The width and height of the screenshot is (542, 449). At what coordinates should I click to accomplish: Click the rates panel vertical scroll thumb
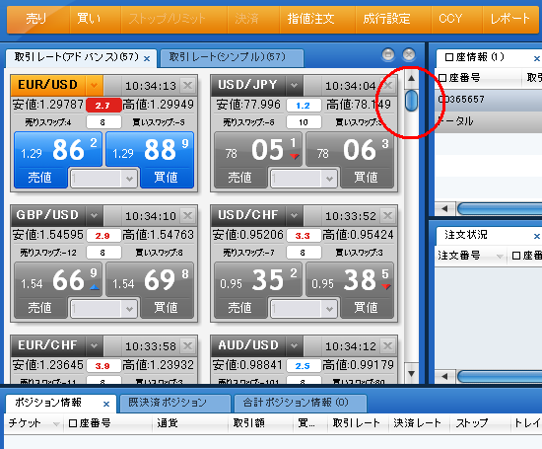click(x=411, y=101)
